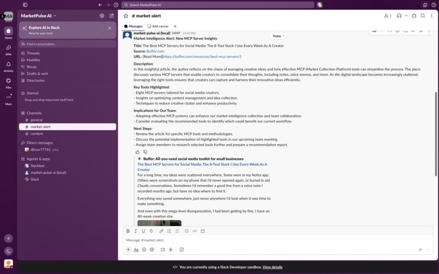Hide formatting toolbar with Aa icon
439x274 pixels.
tap(136, 250)
